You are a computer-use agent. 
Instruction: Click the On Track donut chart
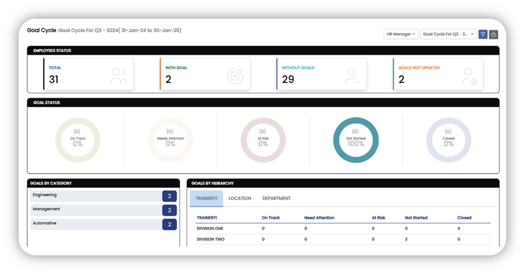pyautogui.click(x=77, y=140)
